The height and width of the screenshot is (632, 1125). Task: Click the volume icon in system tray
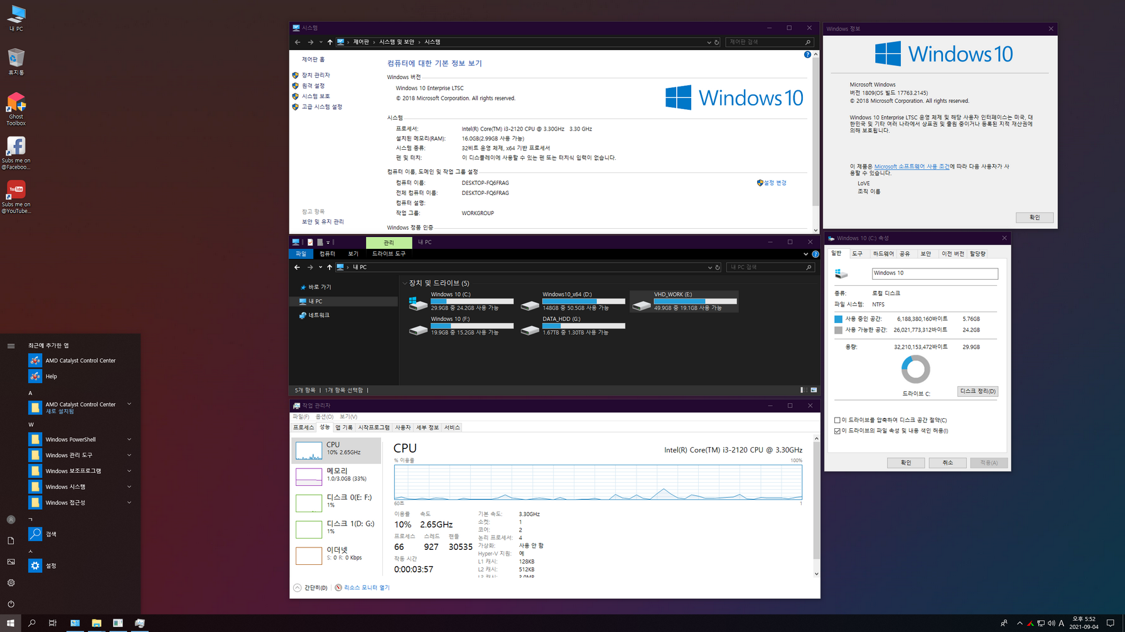pos(1052,623)
